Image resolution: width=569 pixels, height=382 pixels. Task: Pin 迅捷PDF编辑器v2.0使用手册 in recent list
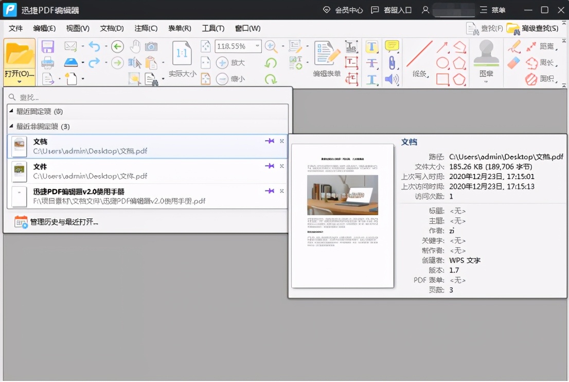[270, 190]
